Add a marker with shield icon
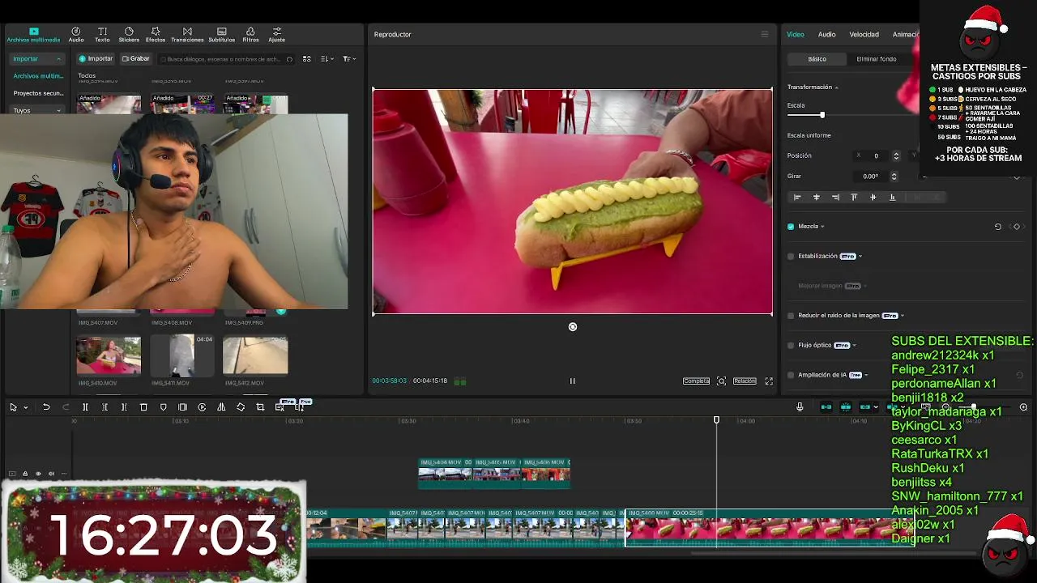Viewport: 1037px width, 583px height. (x=163, y=407)
